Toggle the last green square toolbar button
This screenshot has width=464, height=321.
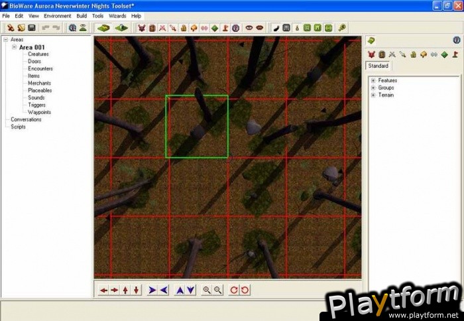pyautogui.click(x=329, y=28)
